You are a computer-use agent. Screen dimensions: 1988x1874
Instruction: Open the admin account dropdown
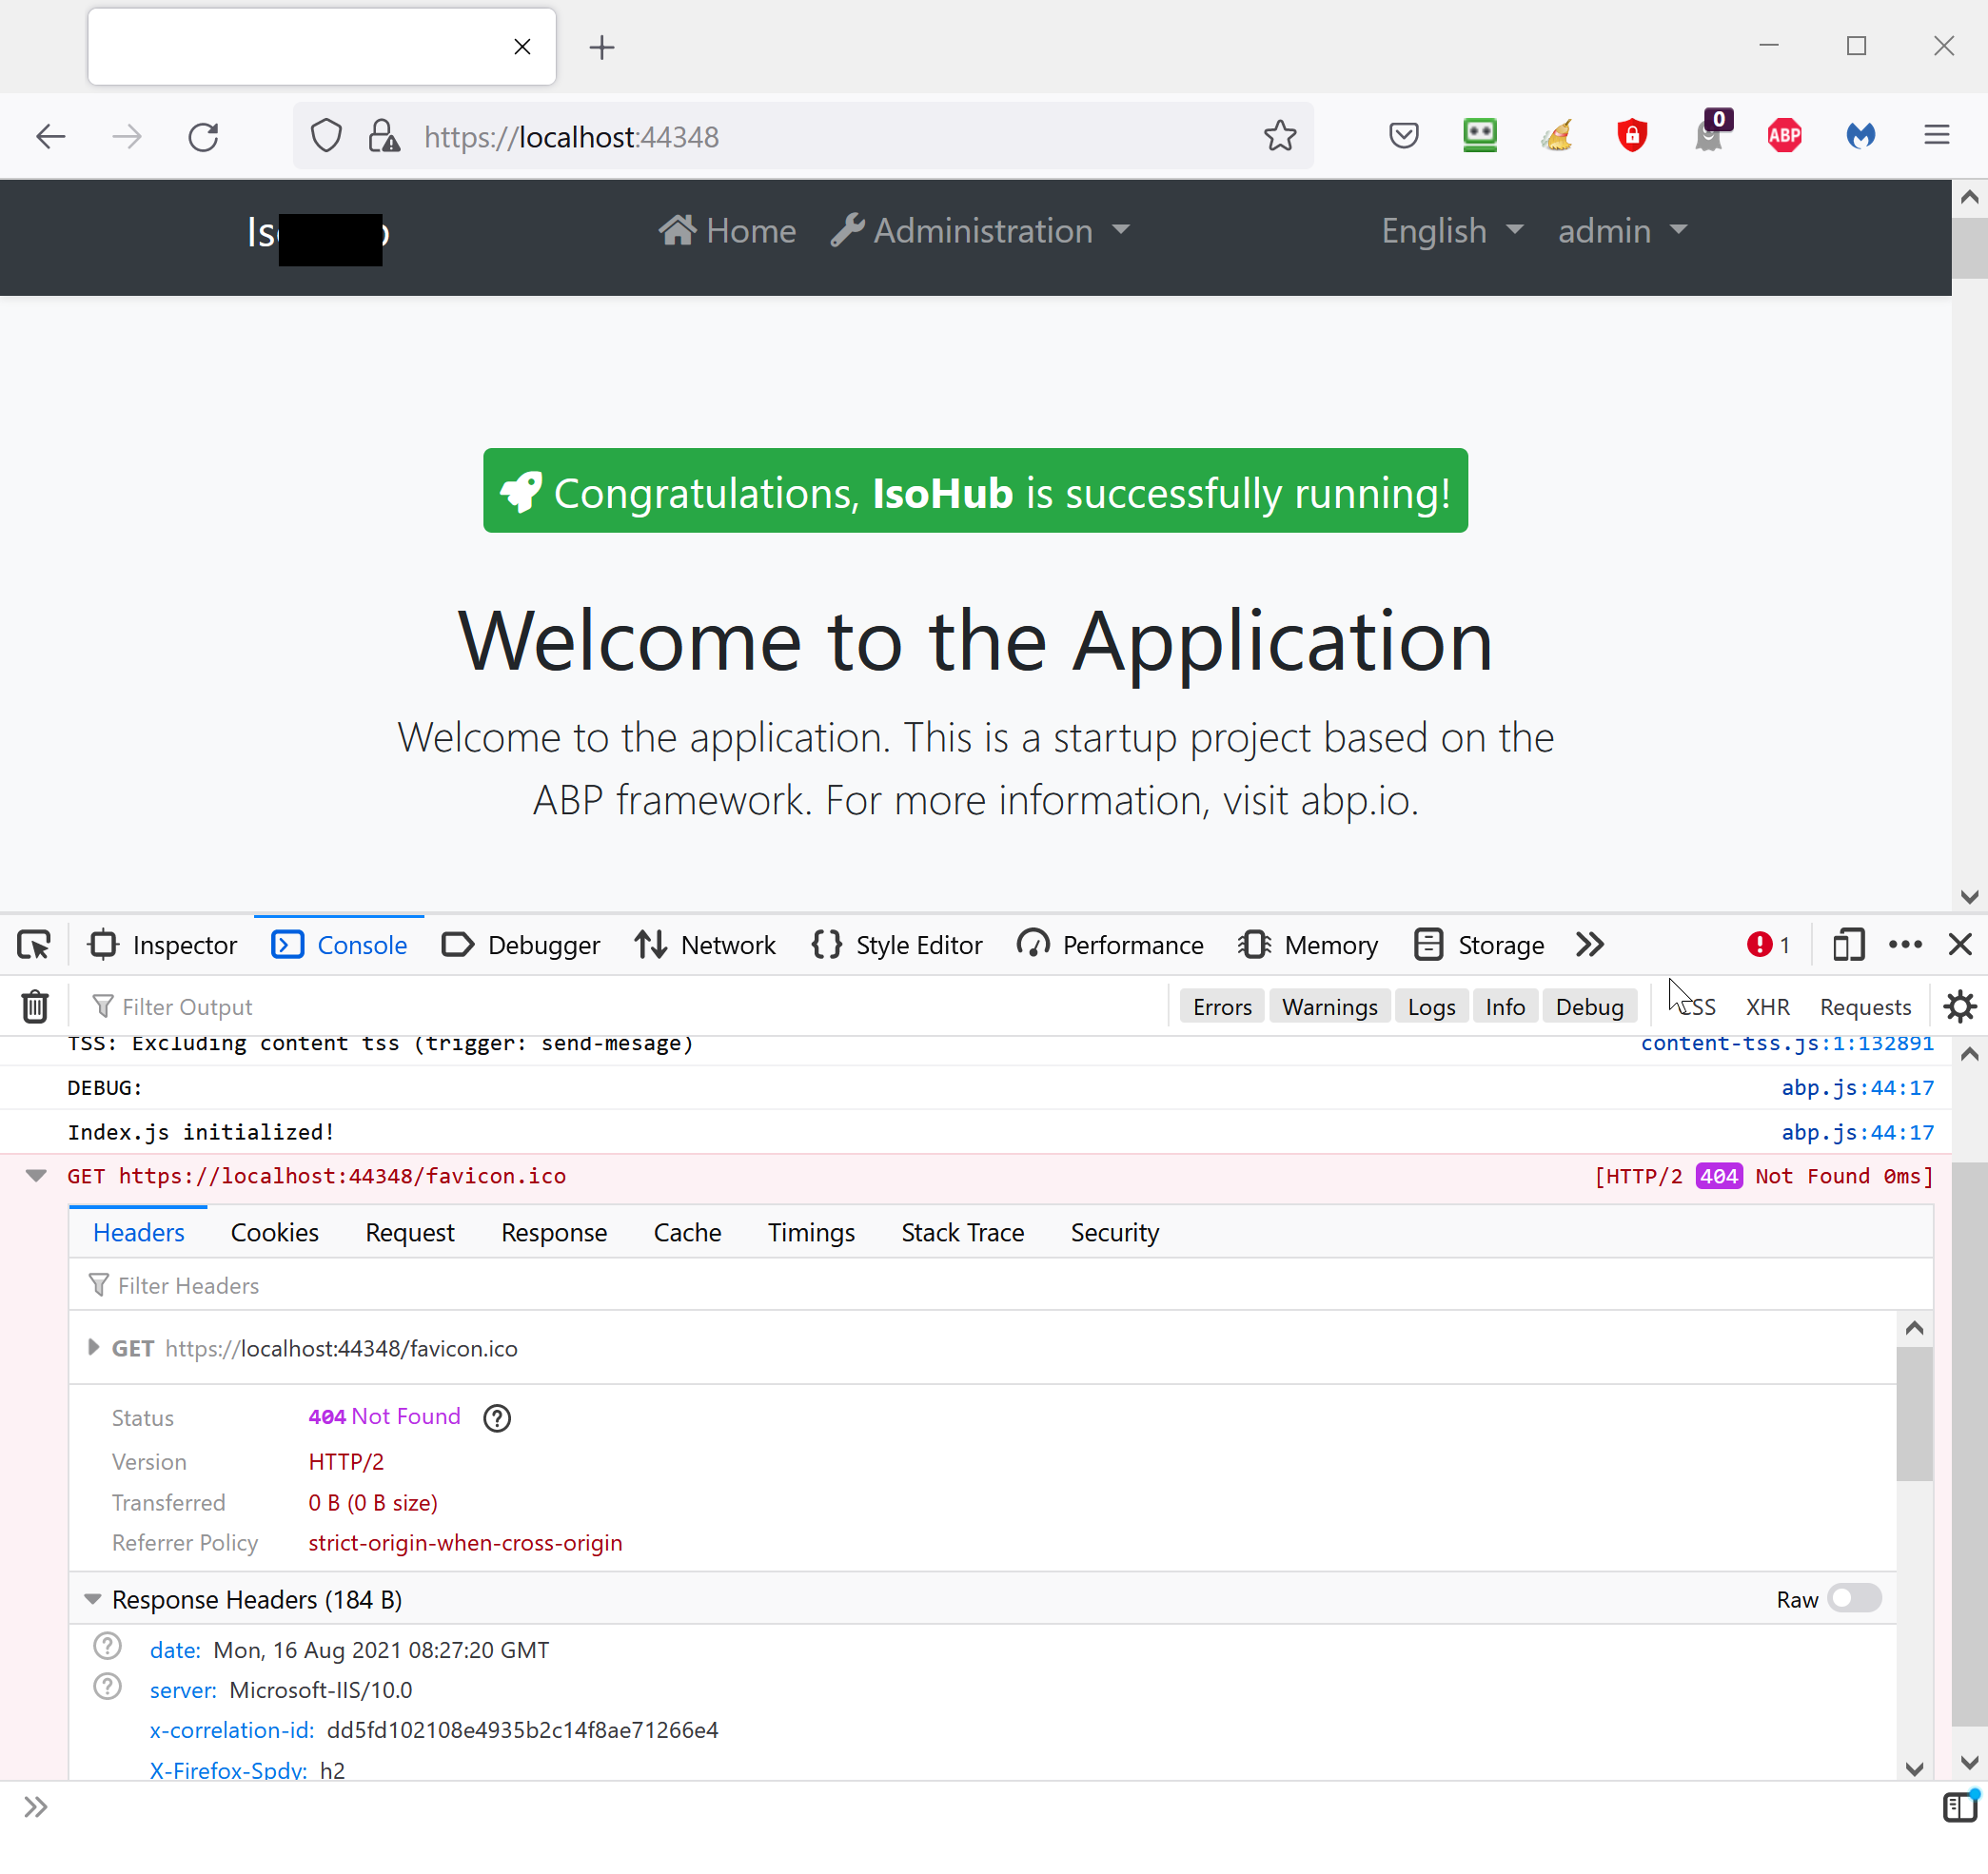[1622, 231]
